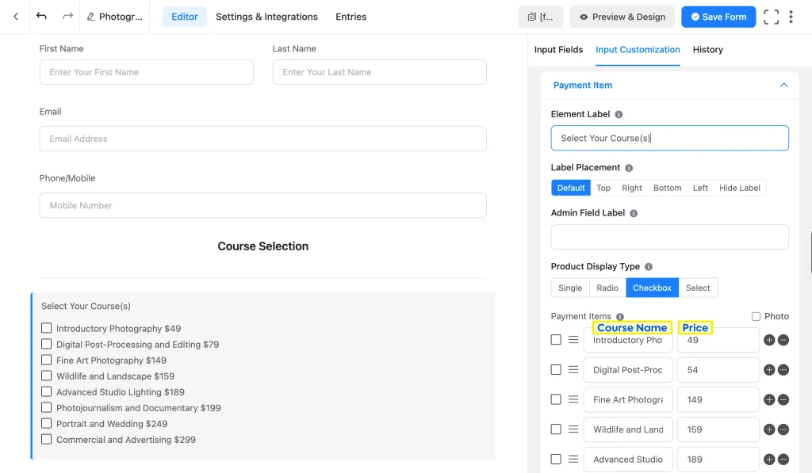Choose Select product display type

(698, 288)
